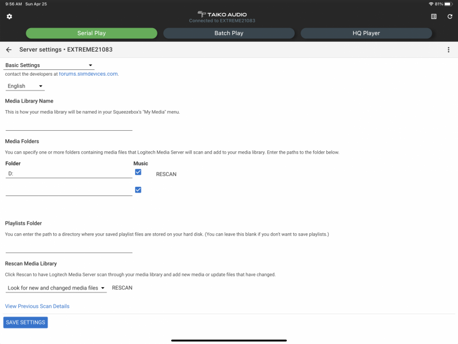Click the 'Server settings • EXTREME21083' title

[x=66, y=50]
